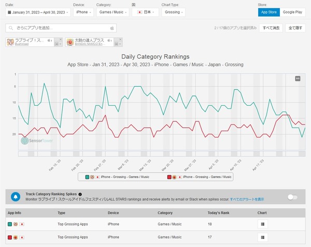Click the 太鼓の達人プラス app icon

click(x=70, y=42)
